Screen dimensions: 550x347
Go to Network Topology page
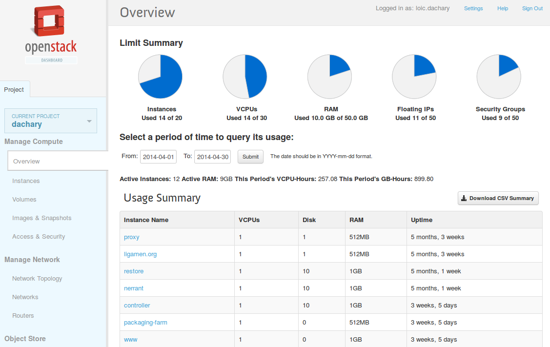[x=37, y=278]
